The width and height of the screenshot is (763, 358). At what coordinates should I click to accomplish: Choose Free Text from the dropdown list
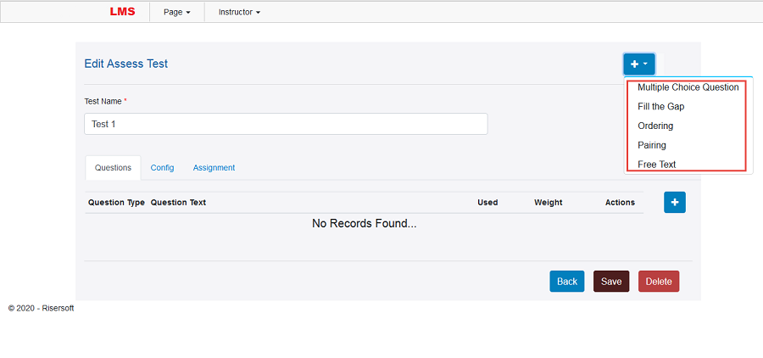point(656,165)
